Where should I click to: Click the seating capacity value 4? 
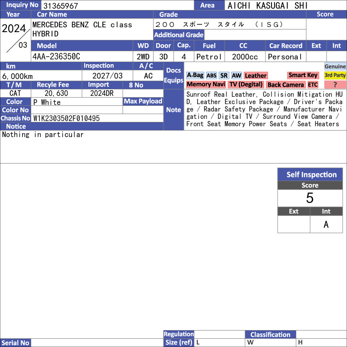[183, 57]
